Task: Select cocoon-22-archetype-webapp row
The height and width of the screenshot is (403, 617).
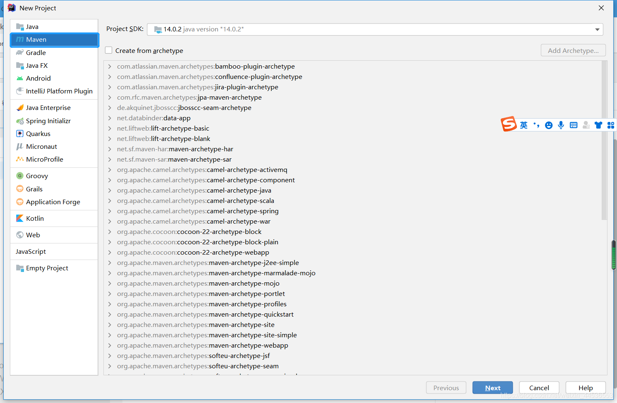Action: tap(353, 252)
